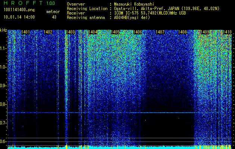Image resolution: width=235 pixels, height=149 pixels.
Task: Click the 1404 time marker
Action: 93,32
